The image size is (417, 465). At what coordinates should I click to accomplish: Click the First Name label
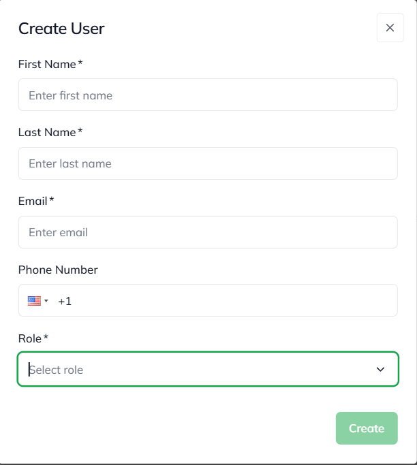point(47,65)
